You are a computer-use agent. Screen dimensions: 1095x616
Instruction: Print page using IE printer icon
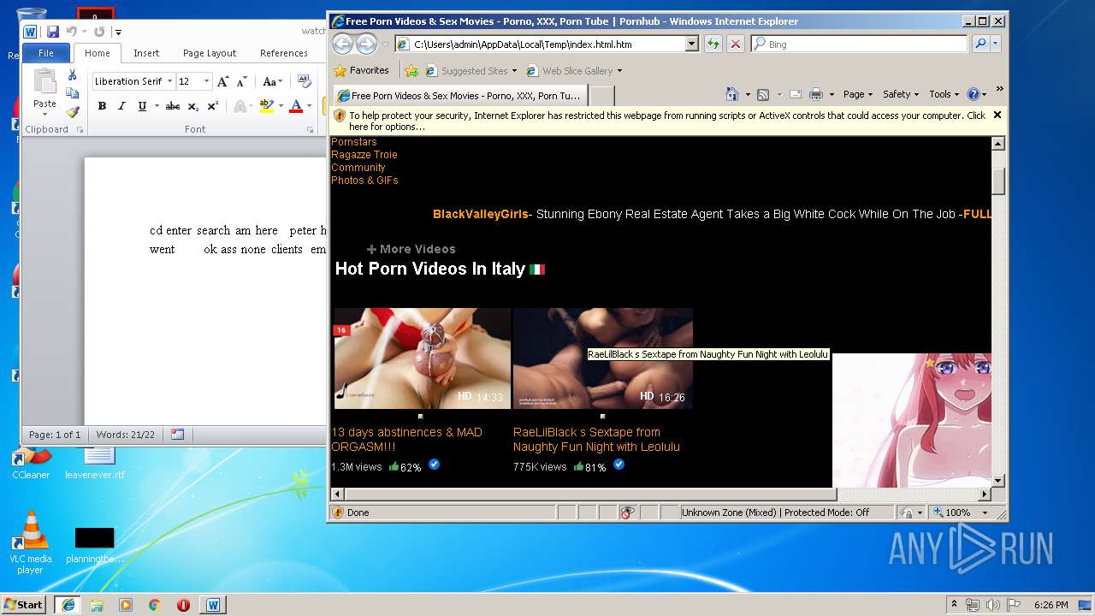815,94
